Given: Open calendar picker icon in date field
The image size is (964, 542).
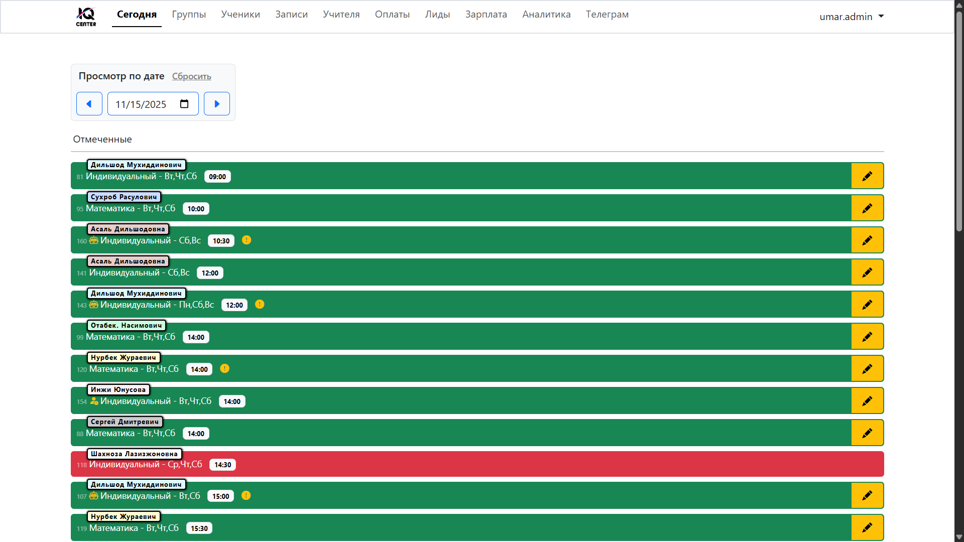Looking at the screenshot, I should click(184, 104).
